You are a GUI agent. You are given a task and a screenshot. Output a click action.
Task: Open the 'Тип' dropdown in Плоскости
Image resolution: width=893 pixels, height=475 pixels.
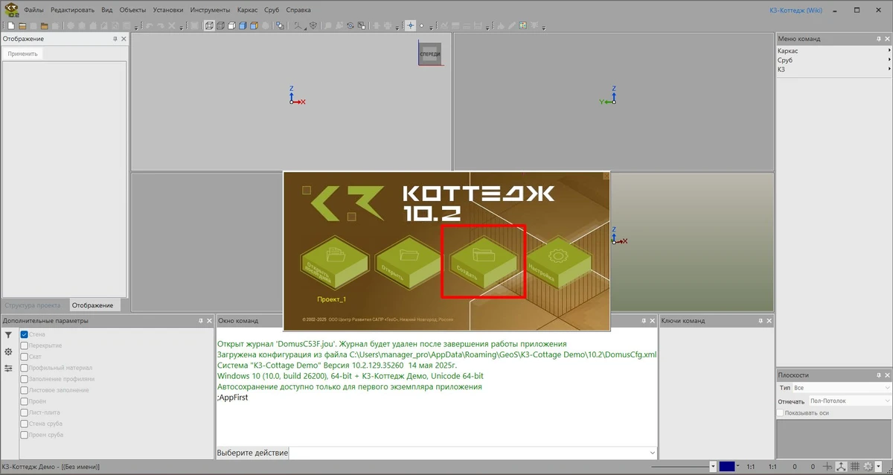tap(840, 388)
